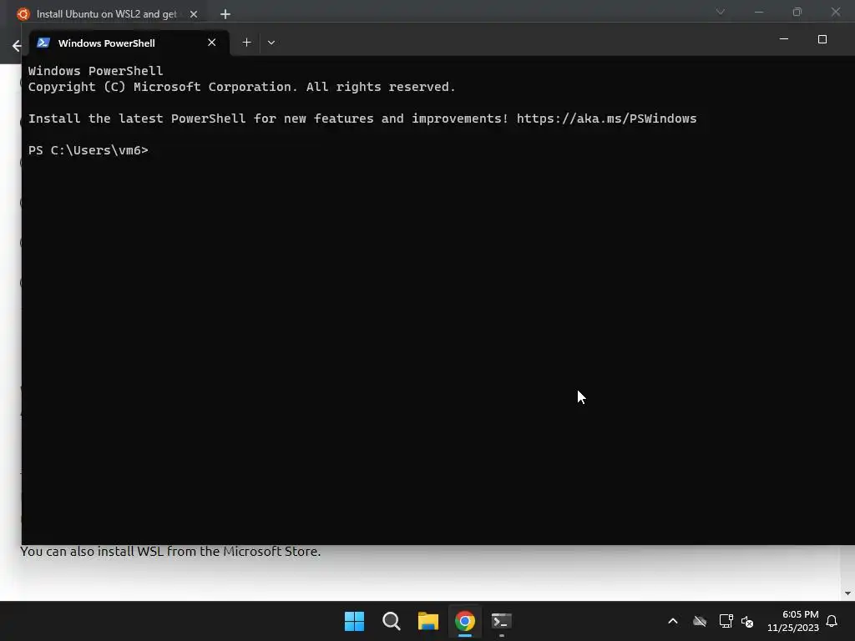Open a new Chrome tab

225,14
